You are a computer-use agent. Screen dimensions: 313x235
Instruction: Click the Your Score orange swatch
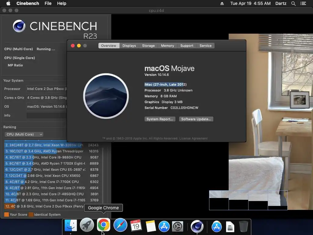pos(6,214)
